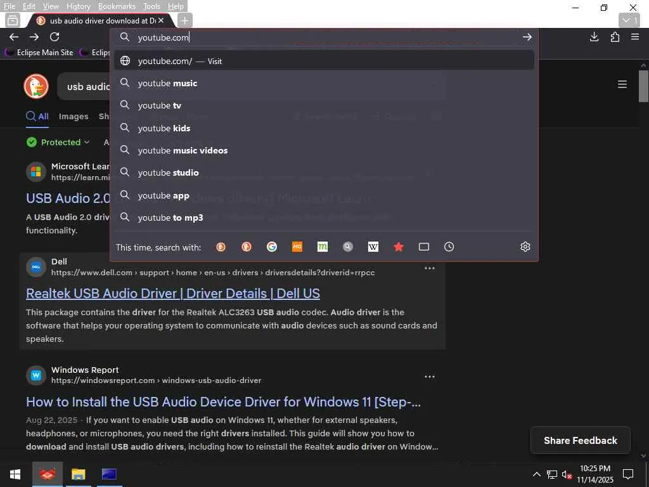Click the browser's taskbar icon
Image resolution: width=649 pixels, height=487 pixels.
(x=47, y=474)
